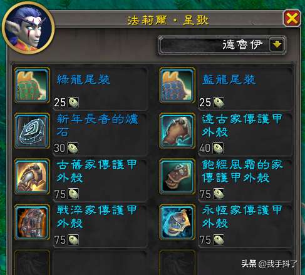Click the 古舊家傳護甲外殼 item icon

[x=32, y=177]
